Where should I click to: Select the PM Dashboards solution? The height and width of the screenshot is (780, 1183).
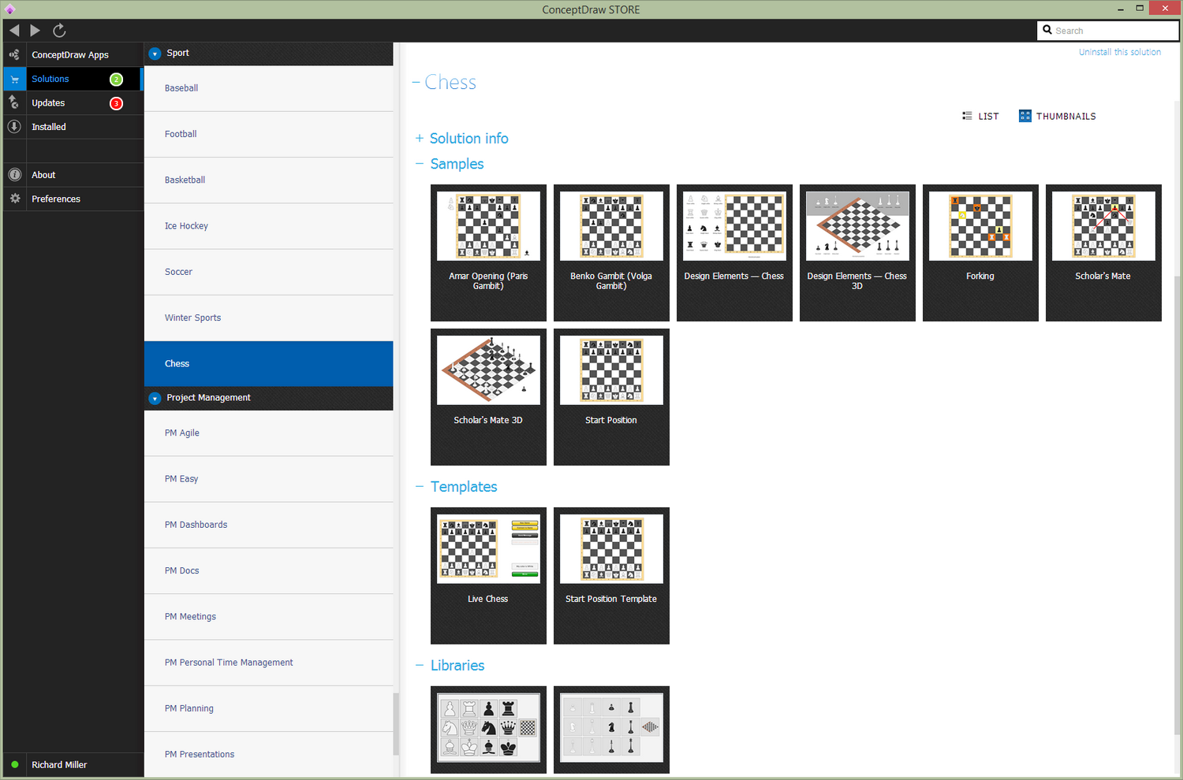coord(268,525)
